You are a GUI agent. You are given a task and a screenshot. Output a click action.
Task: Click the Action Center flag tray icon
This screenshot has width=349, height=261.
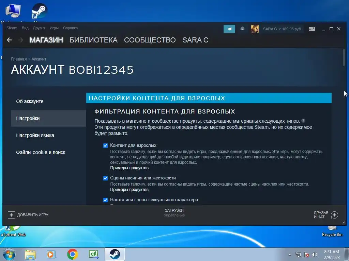pos(306,255)
